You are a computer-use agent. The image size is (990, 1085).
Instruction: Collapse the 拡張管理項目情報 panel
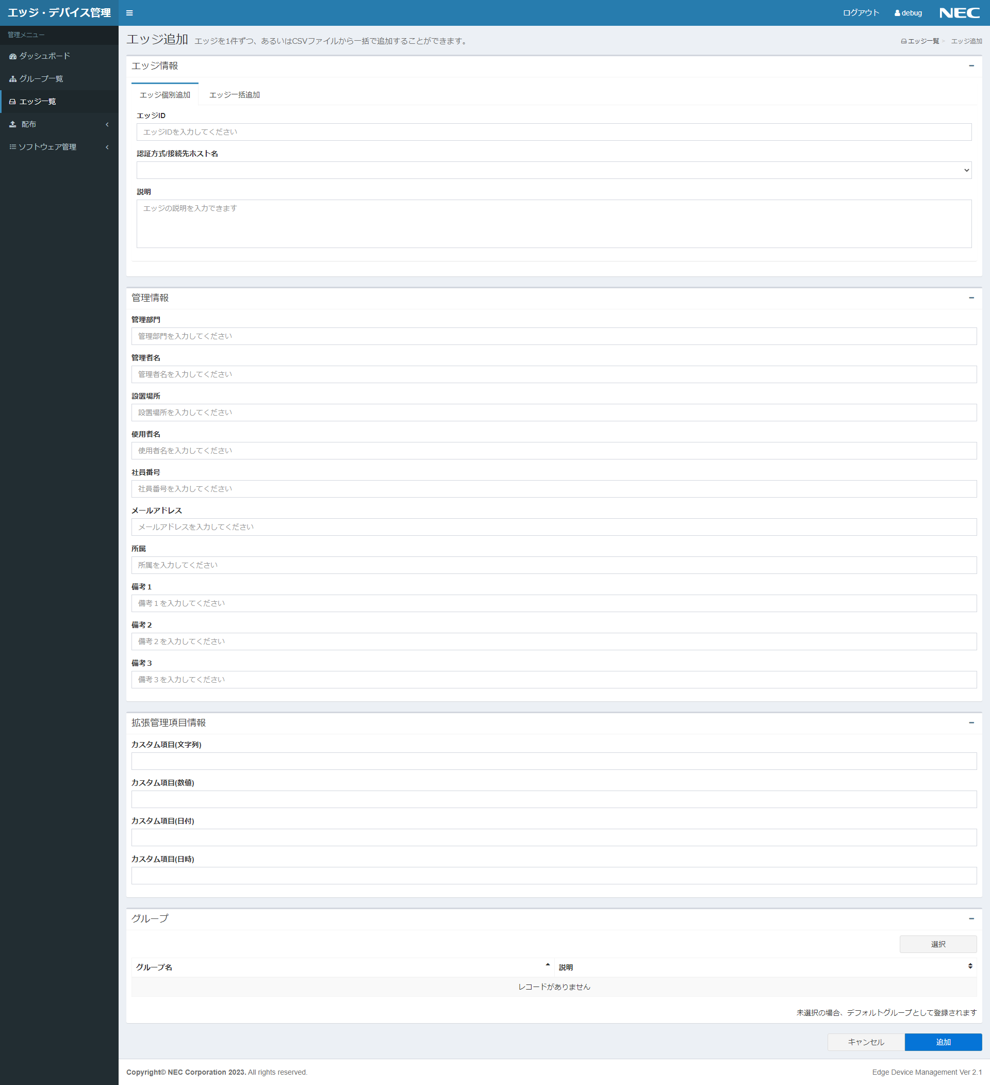[x=971, y=723]
